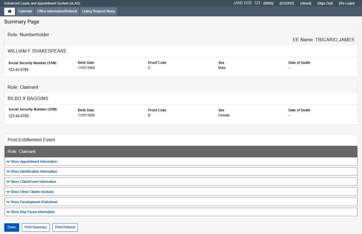Click the Done button
The height and width of the screenshot is (234, 362).
(12, 227)
